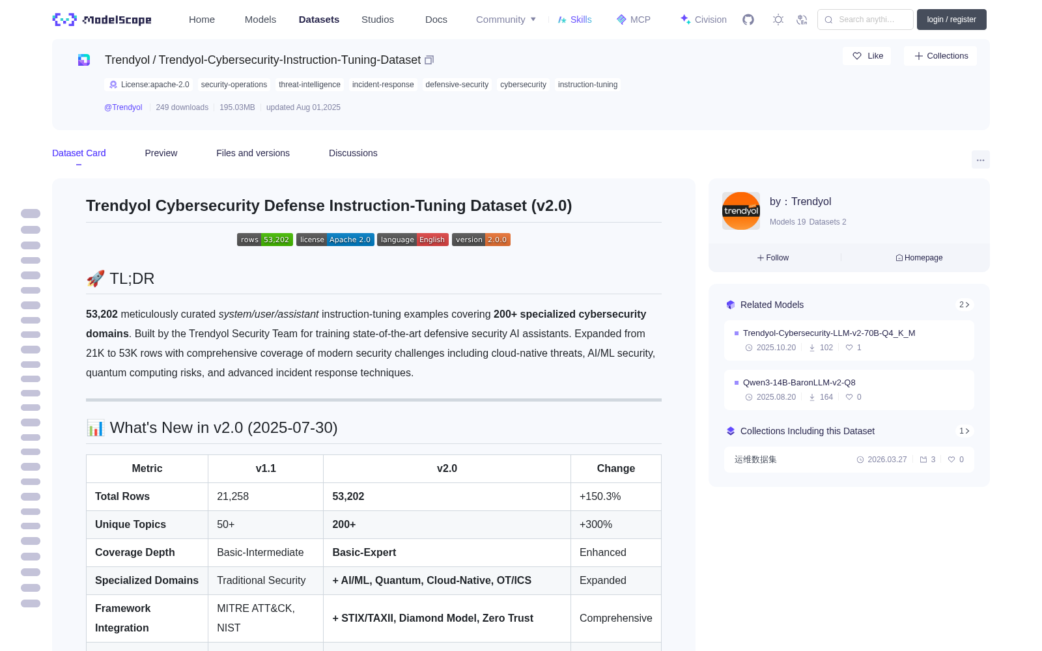The image size is (1042, 651).
Task: Click the login / register button
Action: 951,20
